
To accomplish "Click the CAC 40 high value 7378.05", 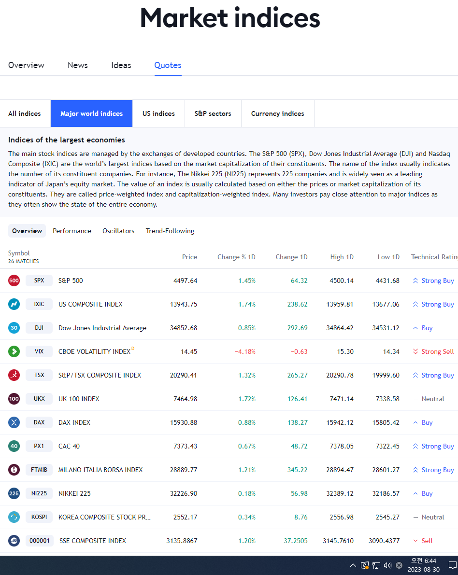I will pos(342,446).
